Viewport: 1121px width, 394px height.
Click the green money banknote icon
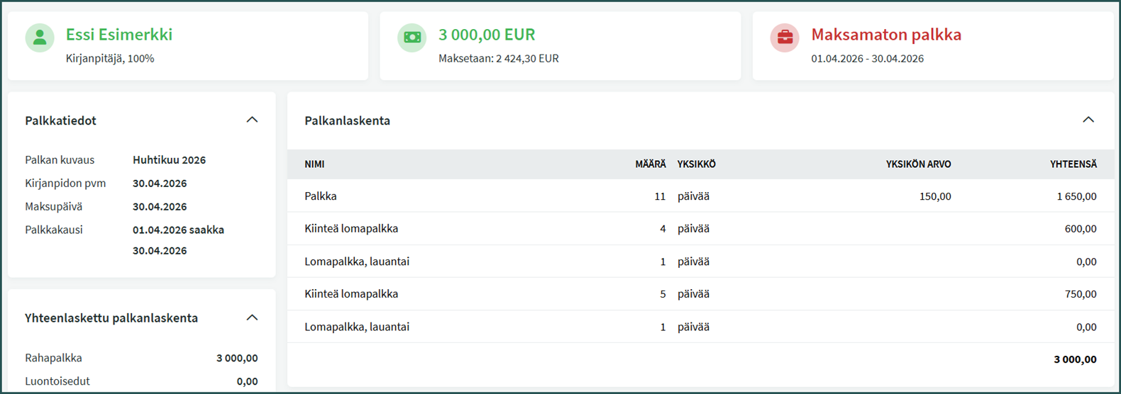point(412,38)
